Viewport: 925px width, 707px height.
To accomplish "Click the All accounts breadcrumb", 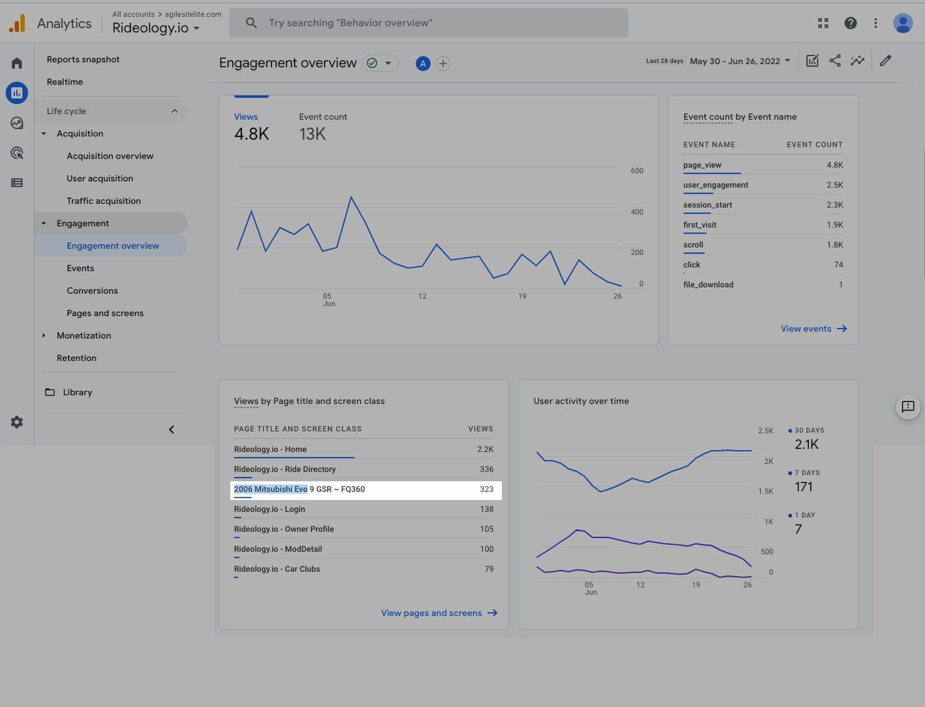I will pos(134,14).
